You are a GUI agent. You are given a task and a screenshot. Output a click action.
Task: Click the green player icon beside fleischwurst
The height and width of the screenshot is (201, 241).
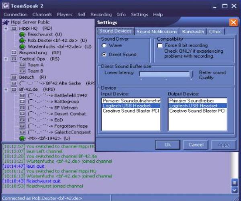(22, 35)
